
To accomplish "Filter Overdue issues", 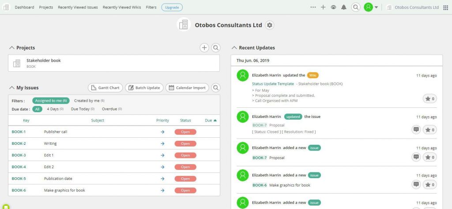I will pyautogui.click(x=112, y=109).
